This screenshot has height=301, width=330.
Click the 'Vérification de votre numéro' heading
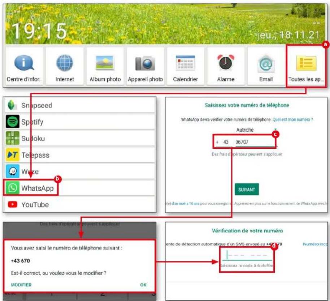pos(247,231)
